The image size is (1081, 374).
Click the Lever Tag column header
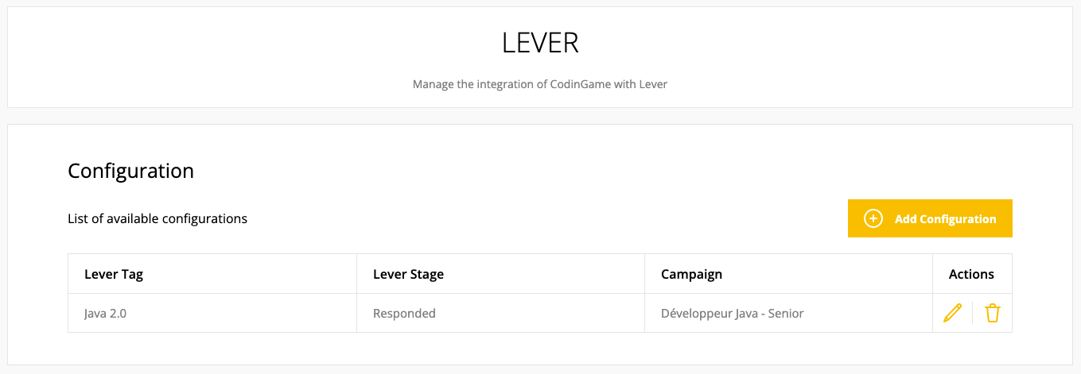[x=114, y=274]
